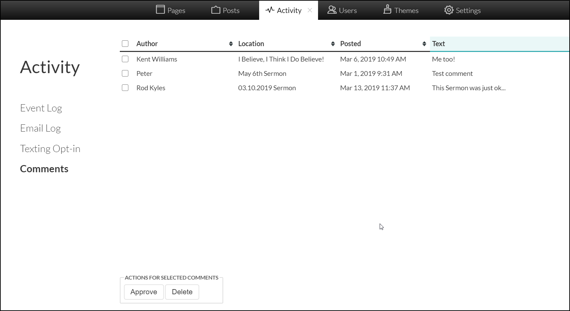
Task: Sort comments by Author arrows
Action: [x=231, y=44]
